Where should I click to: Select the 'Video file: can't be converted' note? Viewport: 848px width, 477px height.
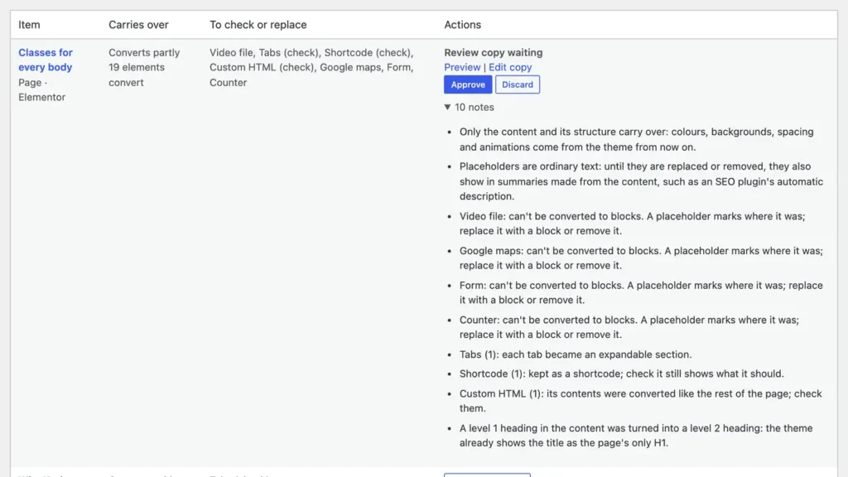pyautogui.click(x=632, y=224)
